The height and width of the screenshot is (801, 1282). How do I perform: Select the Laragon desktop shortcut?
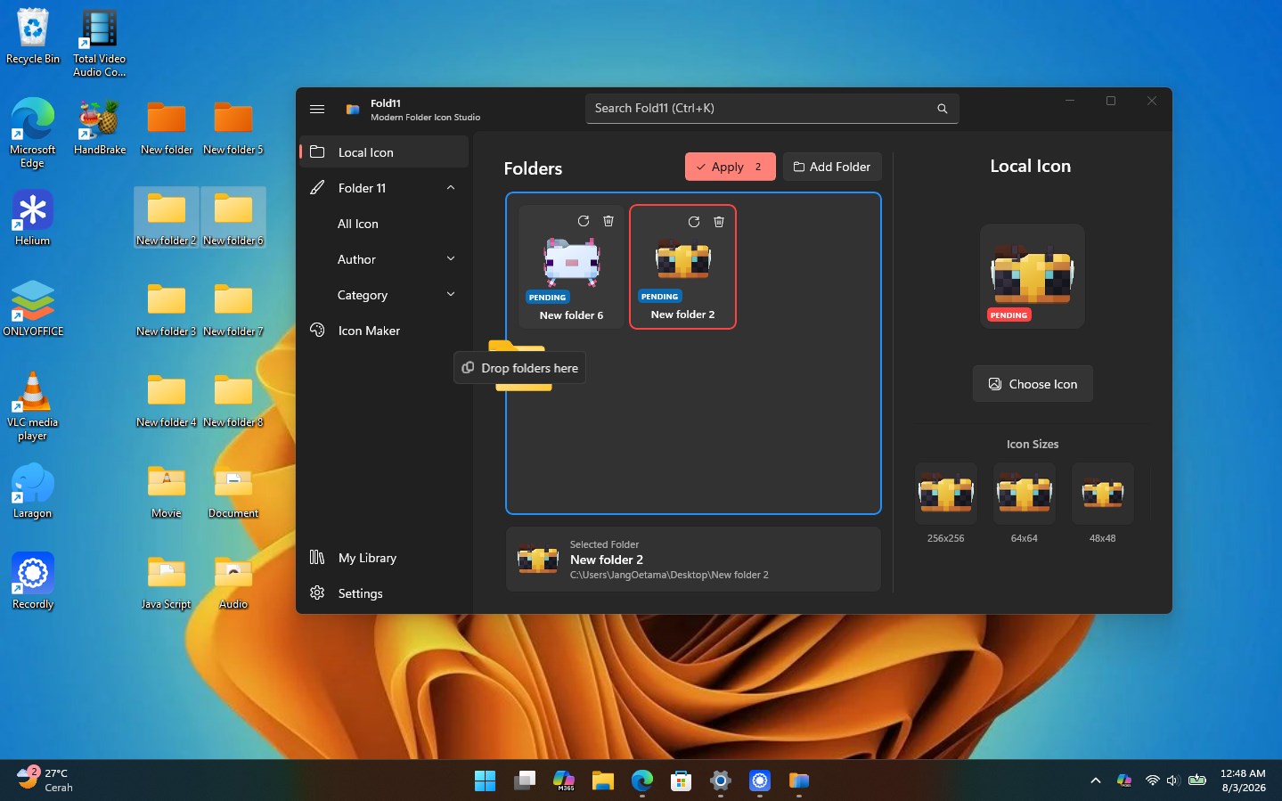coord(33,490)
